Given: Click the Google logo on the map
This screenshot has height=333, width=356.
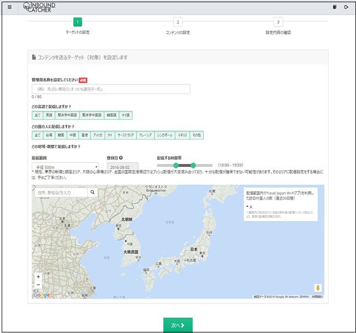Looking at the screenshot, I should pyautogui.click(x=42, y=295).
